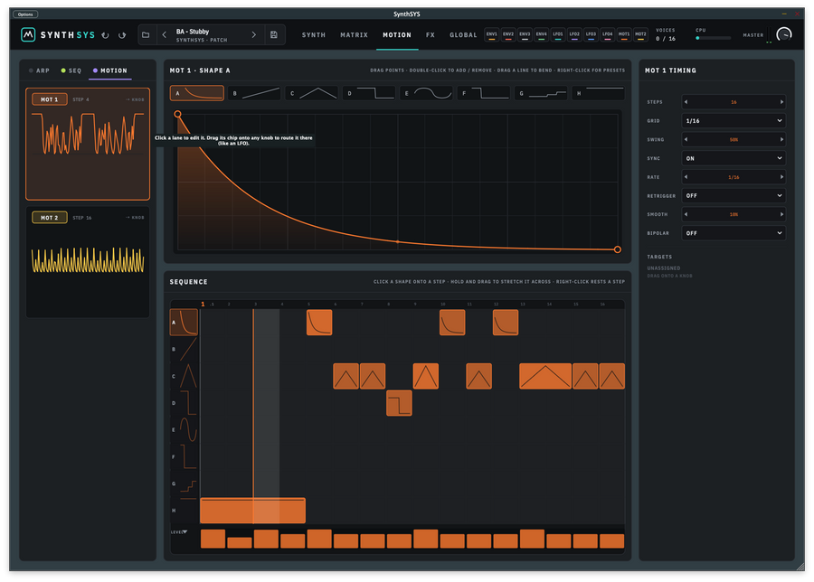
Task: Save the patch with the disk icon
Action: (274, 34)
